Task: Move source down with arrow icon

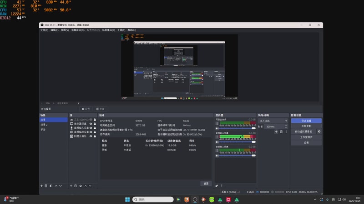Action: click(90, 186)
